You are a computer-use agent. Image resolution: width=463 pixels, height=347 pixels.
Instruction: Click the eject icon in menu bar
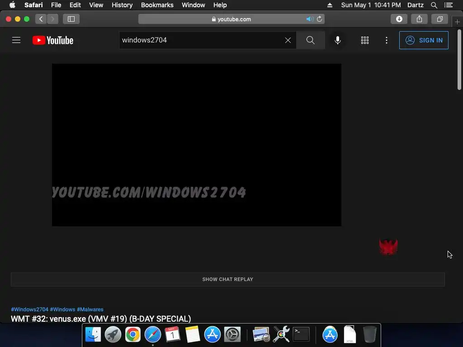[330, 5]
